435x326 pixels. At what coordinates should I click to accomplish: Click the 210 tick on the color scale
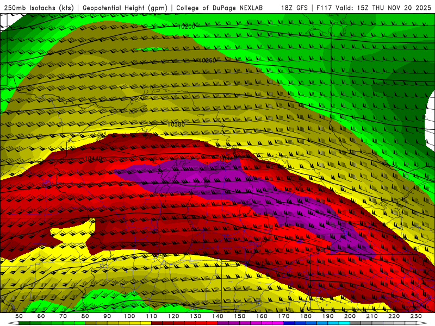tap(372, 316)
